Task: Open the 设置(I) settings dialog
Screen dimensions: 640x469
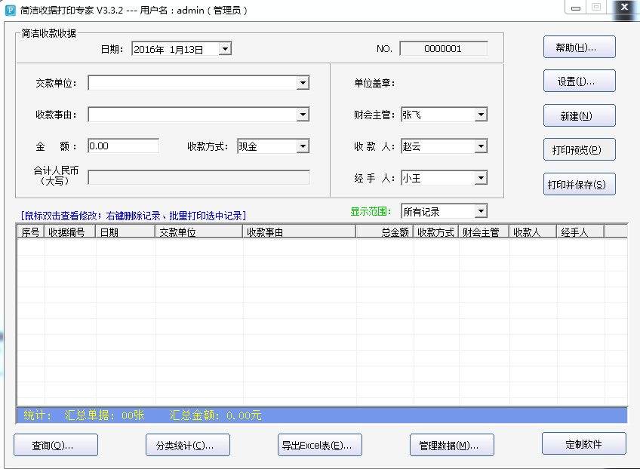Action: [x=579, y=81]
